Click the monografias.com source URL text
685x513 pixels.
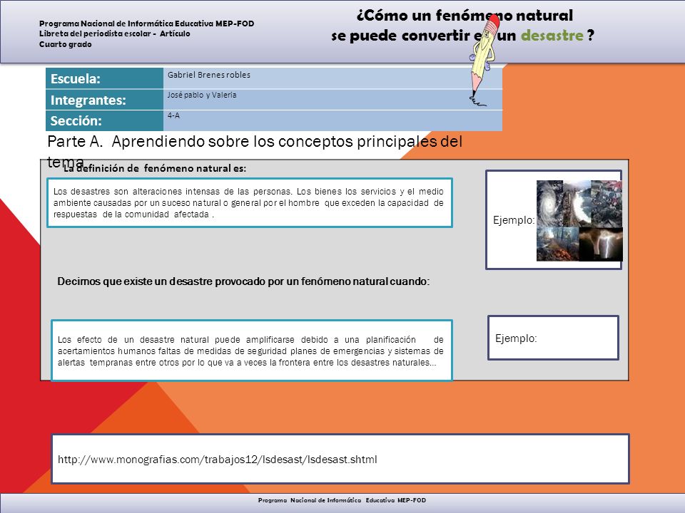218,460
